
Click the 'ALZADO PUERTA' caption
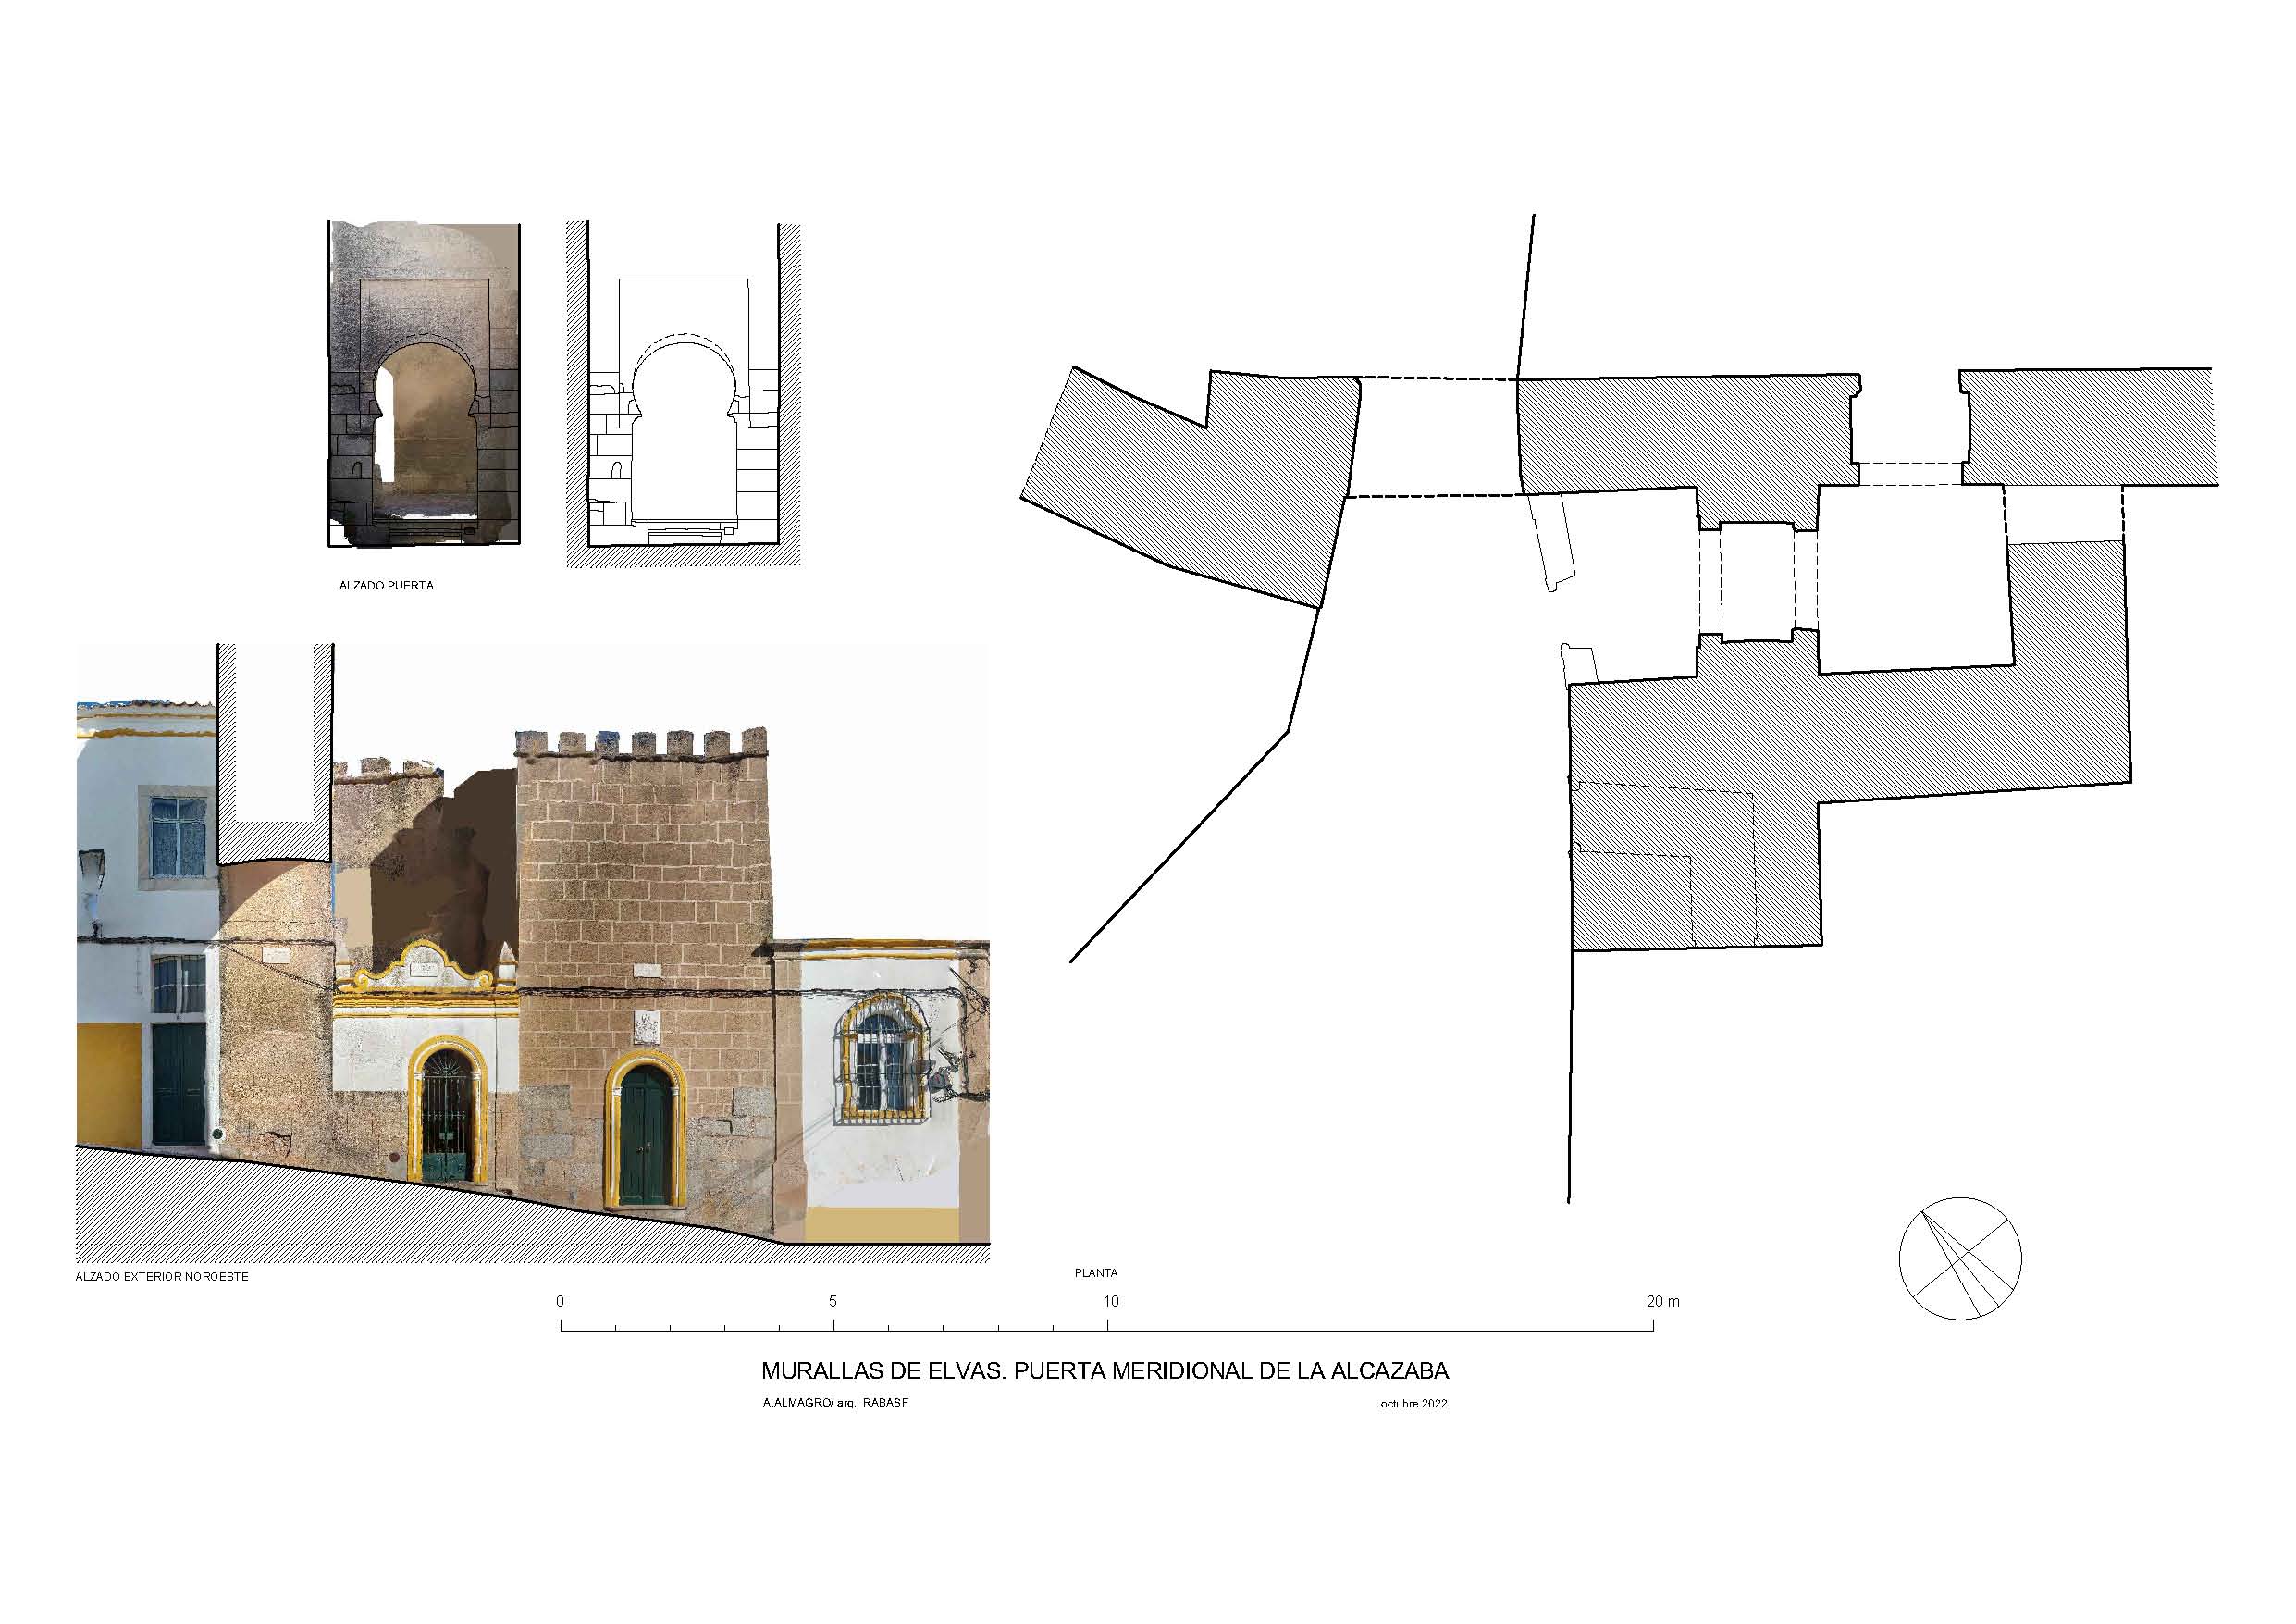click(386, 586)
